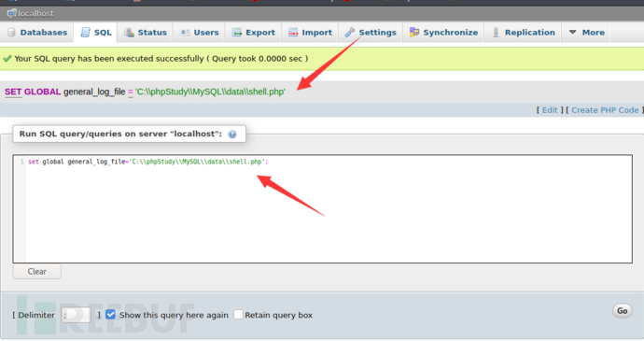This screenshot has height=341, width=644.
Task: Uncheck Show this query here again
Action: pyautogui.click(x=110, y=315)
